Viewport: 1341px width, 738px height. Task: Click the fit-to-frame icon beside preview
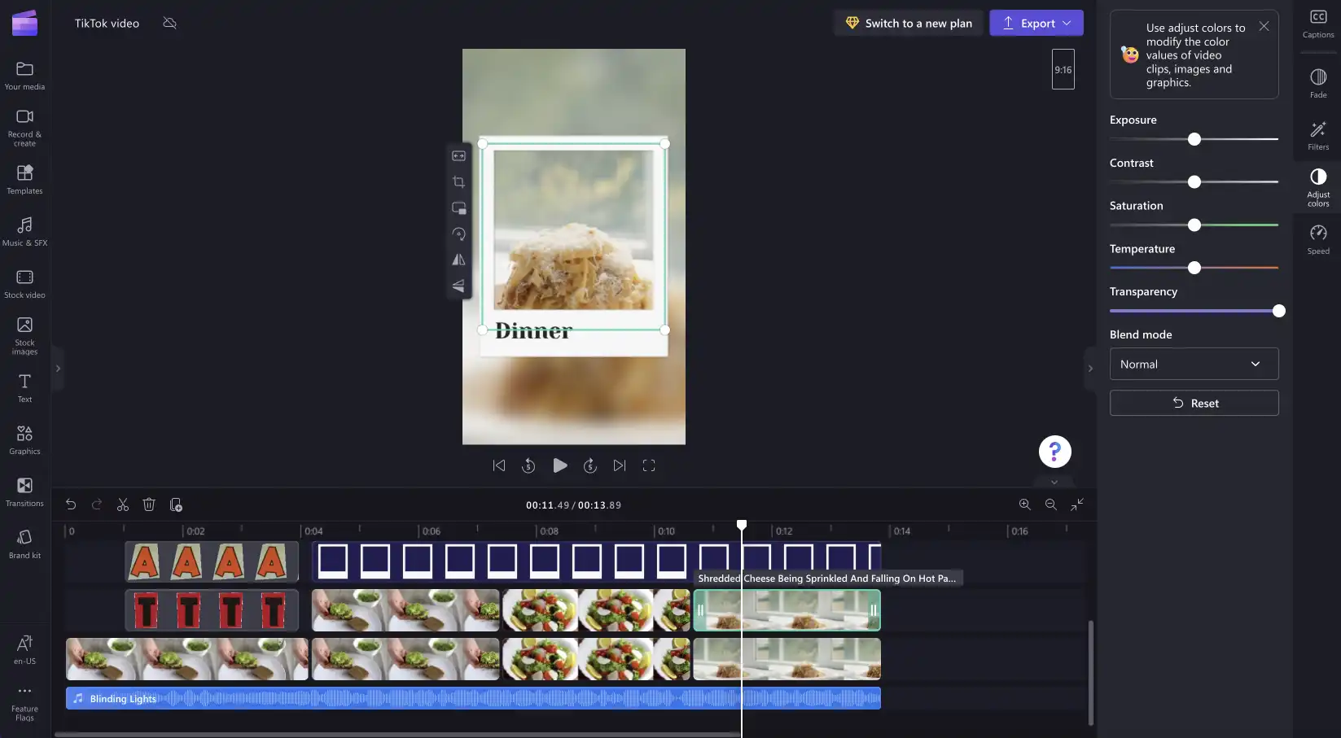pos(459,155)
